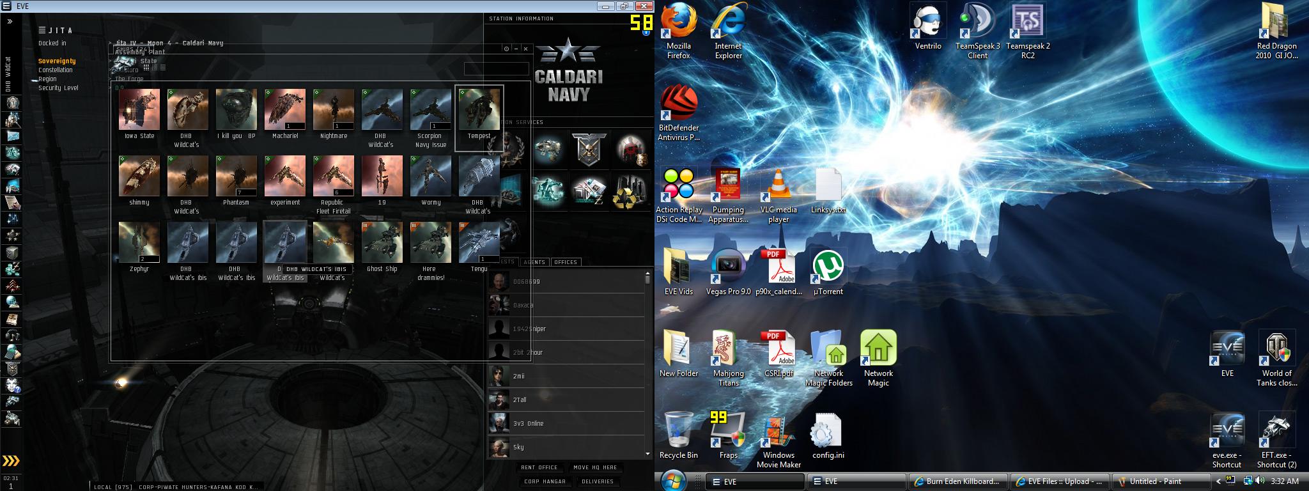Switch to Burn Eden Killboard taskbar window

point(957,481)
